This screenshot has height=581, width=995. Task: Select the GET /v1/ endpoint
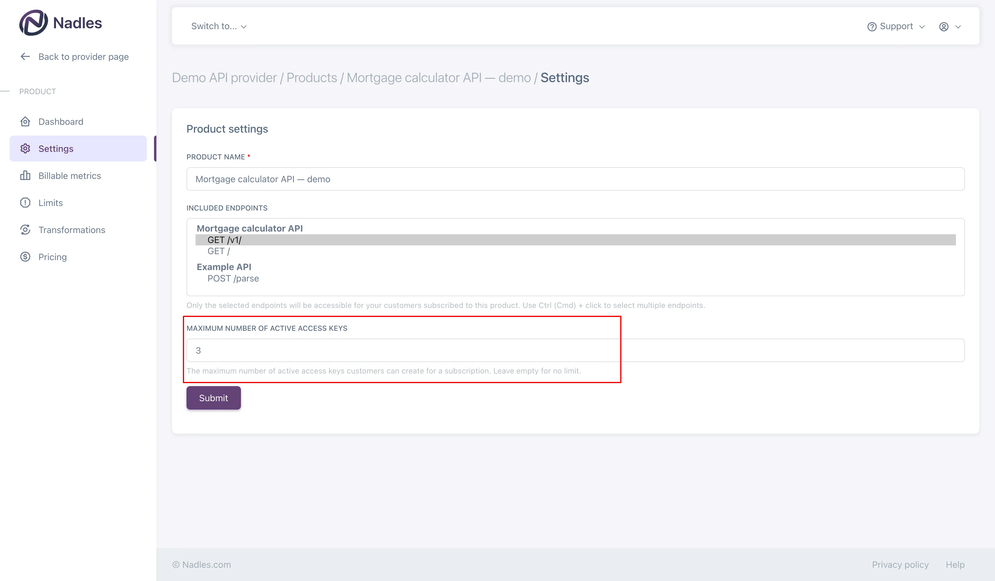[575, 240]
